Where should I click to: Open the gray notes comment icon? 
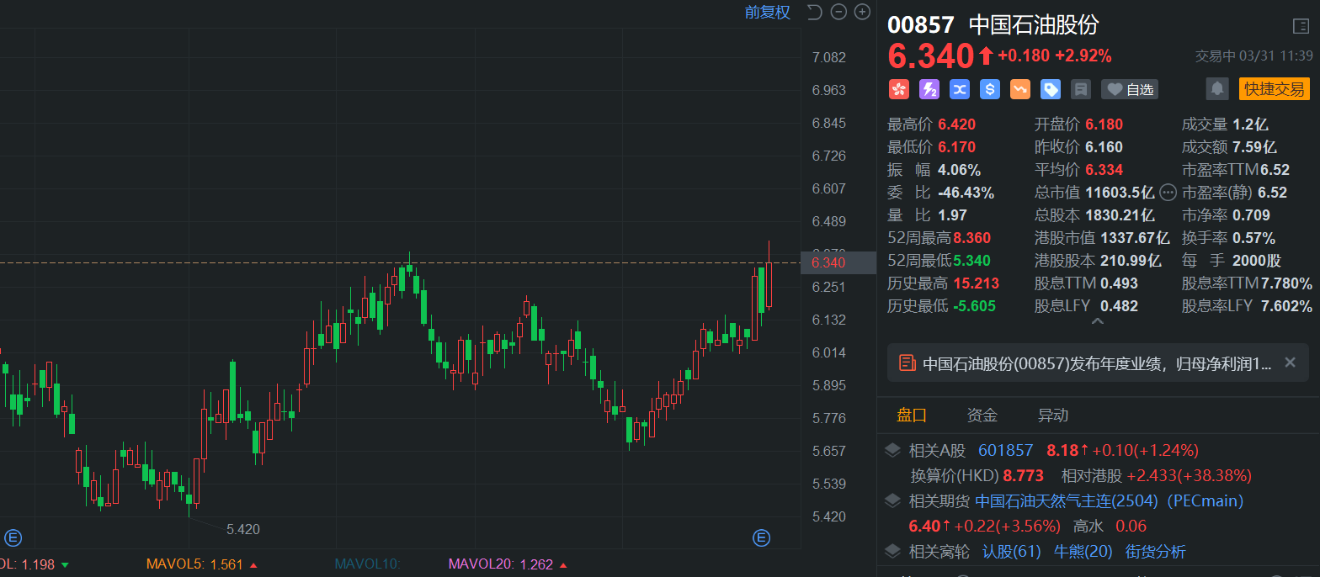pyautogui.click(x=1081, y=89)
